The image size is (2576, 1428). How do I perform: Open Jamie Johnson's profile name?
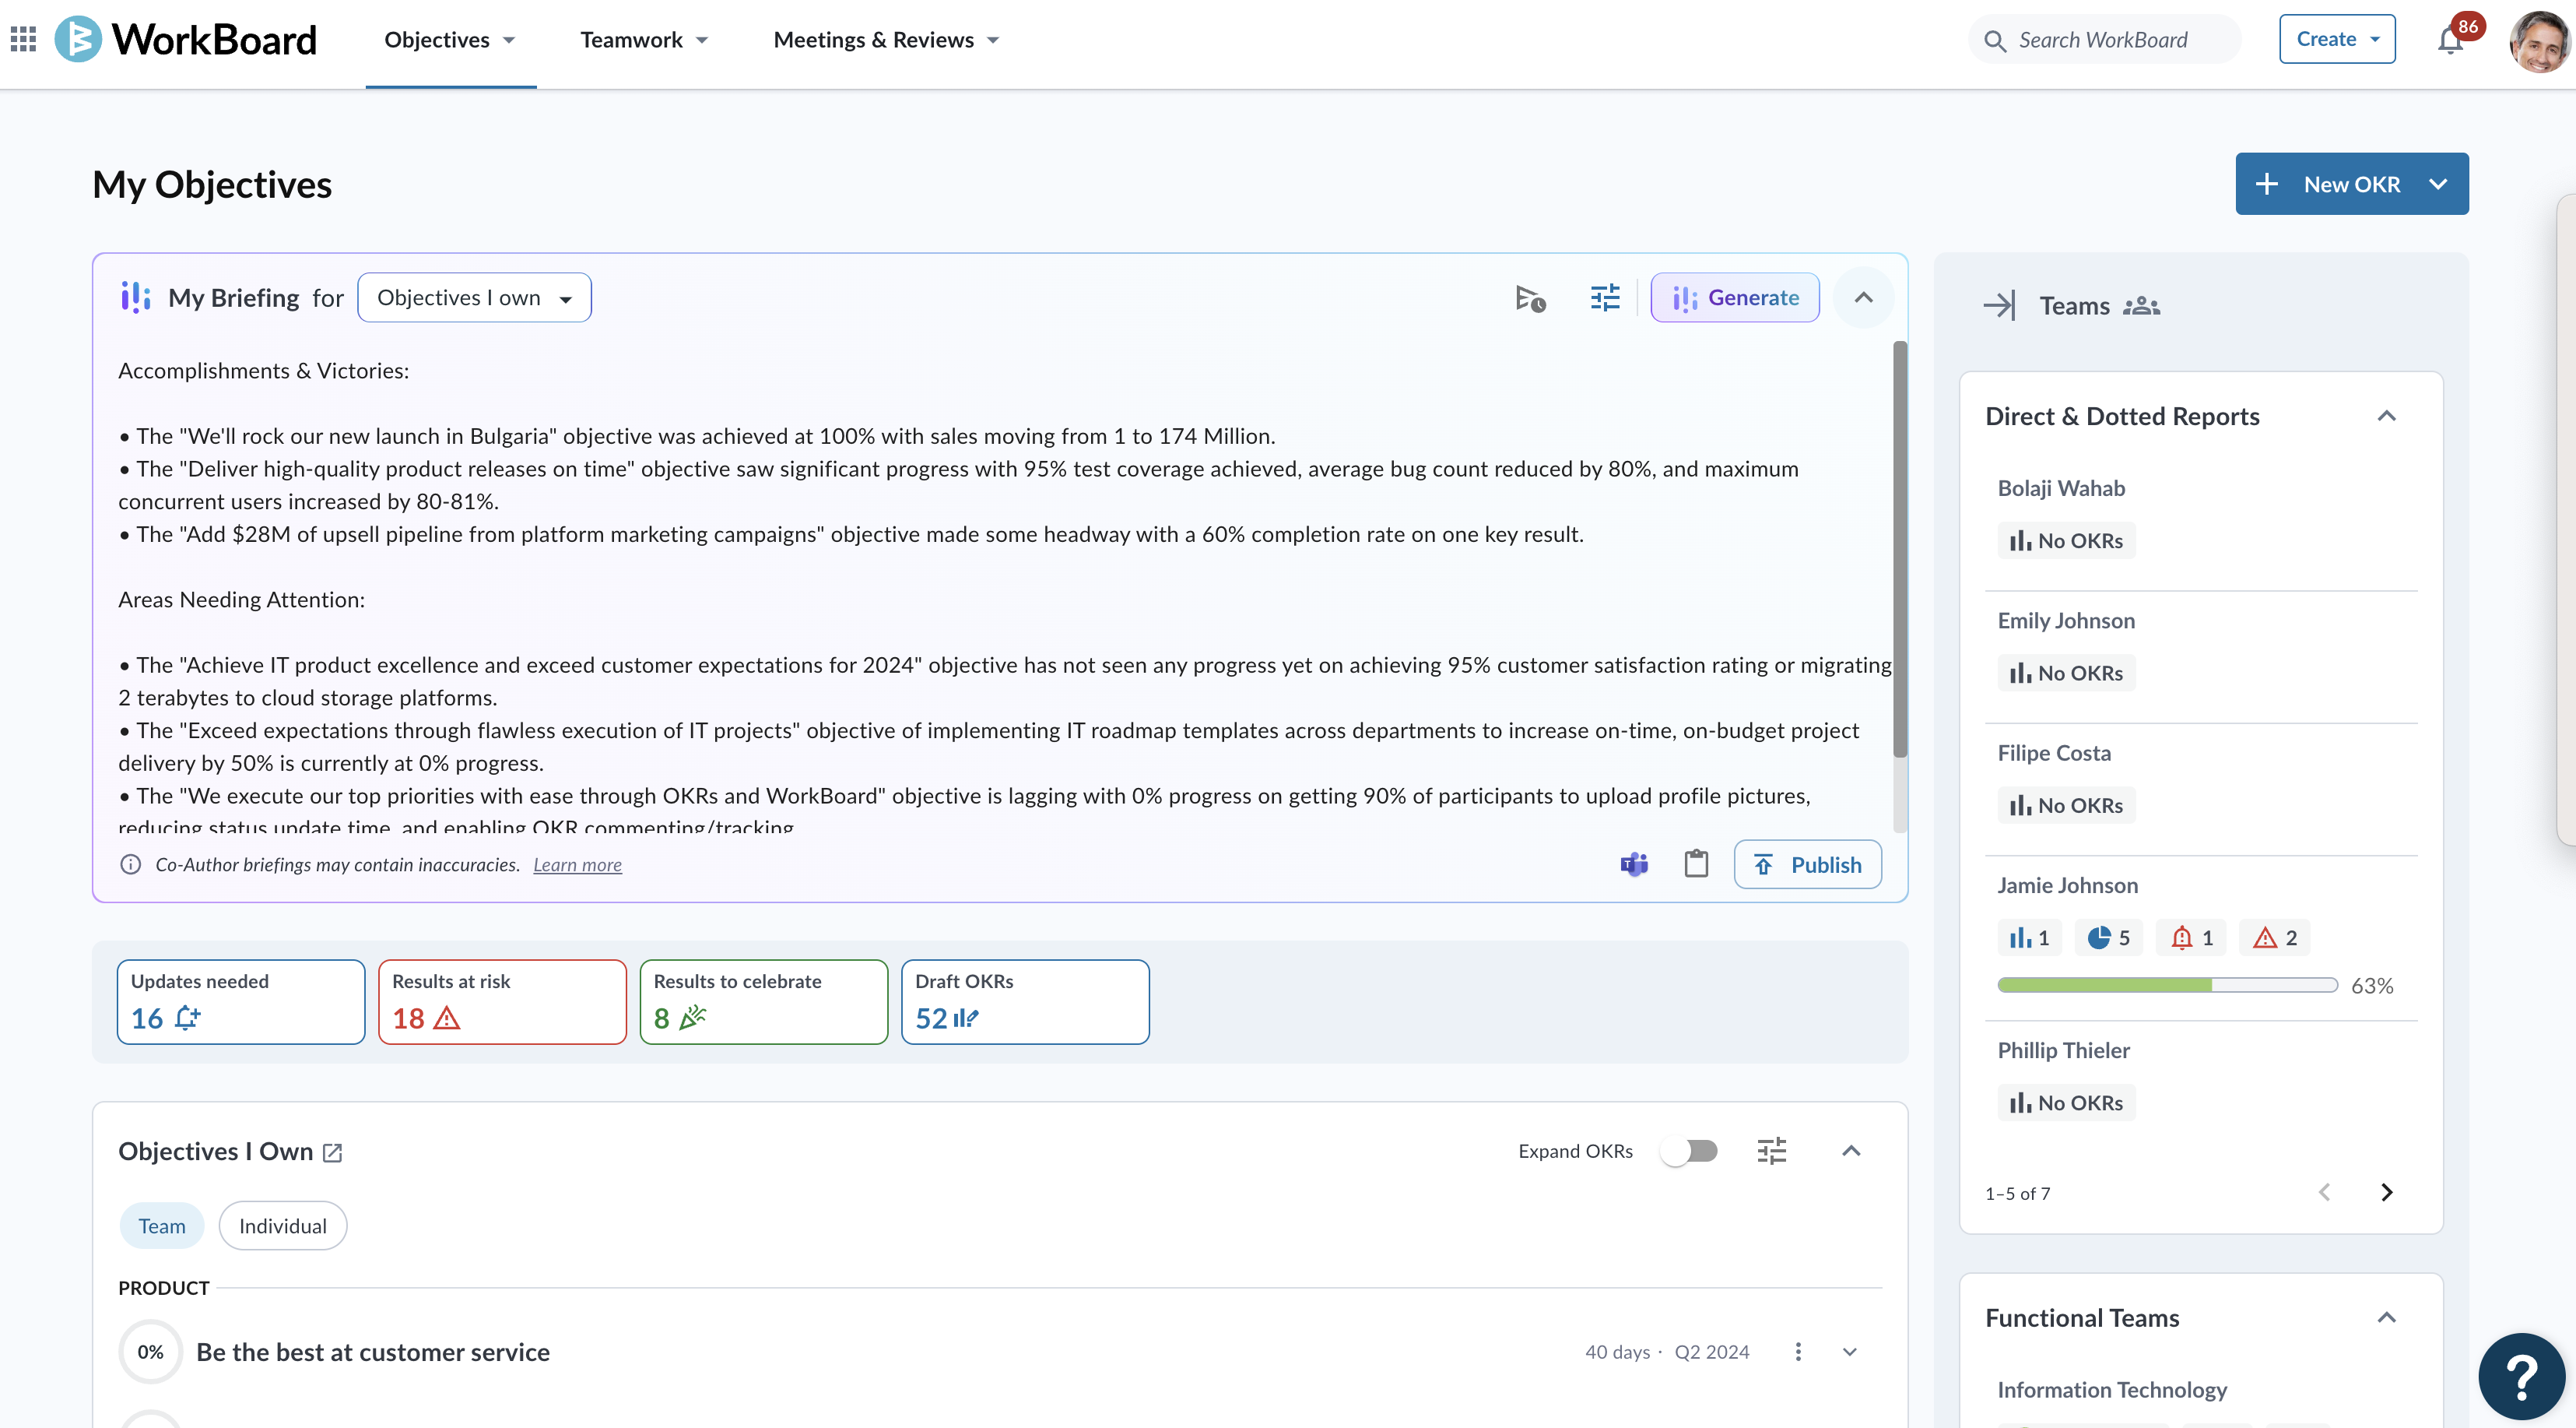[2067, 885]
